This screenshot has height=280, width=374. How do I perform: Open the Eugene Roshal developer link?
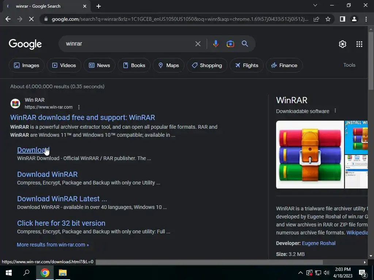(x=318, y=243)
